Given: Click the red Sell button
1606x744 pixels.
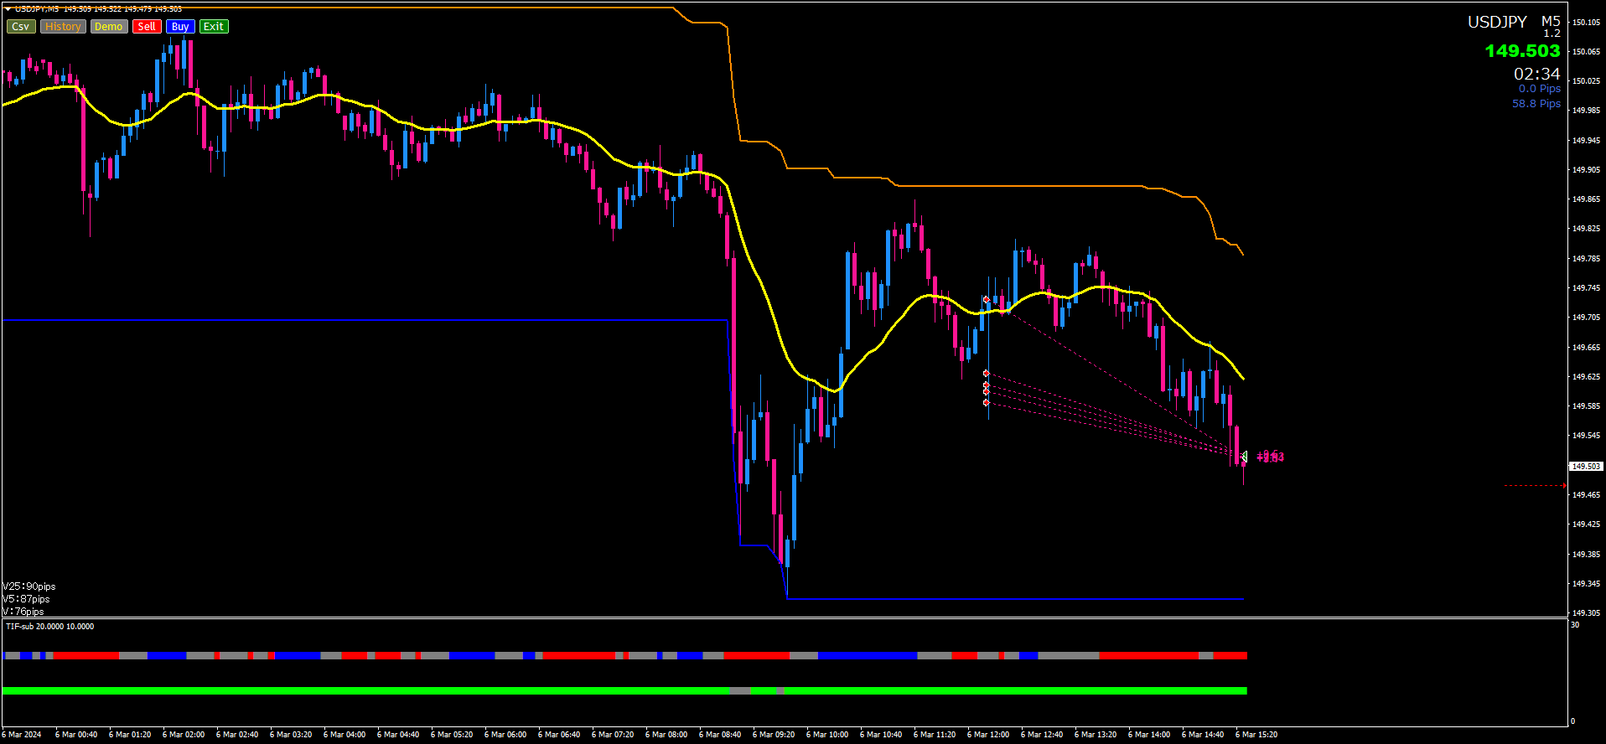Looking at the screenshot, I should coord(147,27).
